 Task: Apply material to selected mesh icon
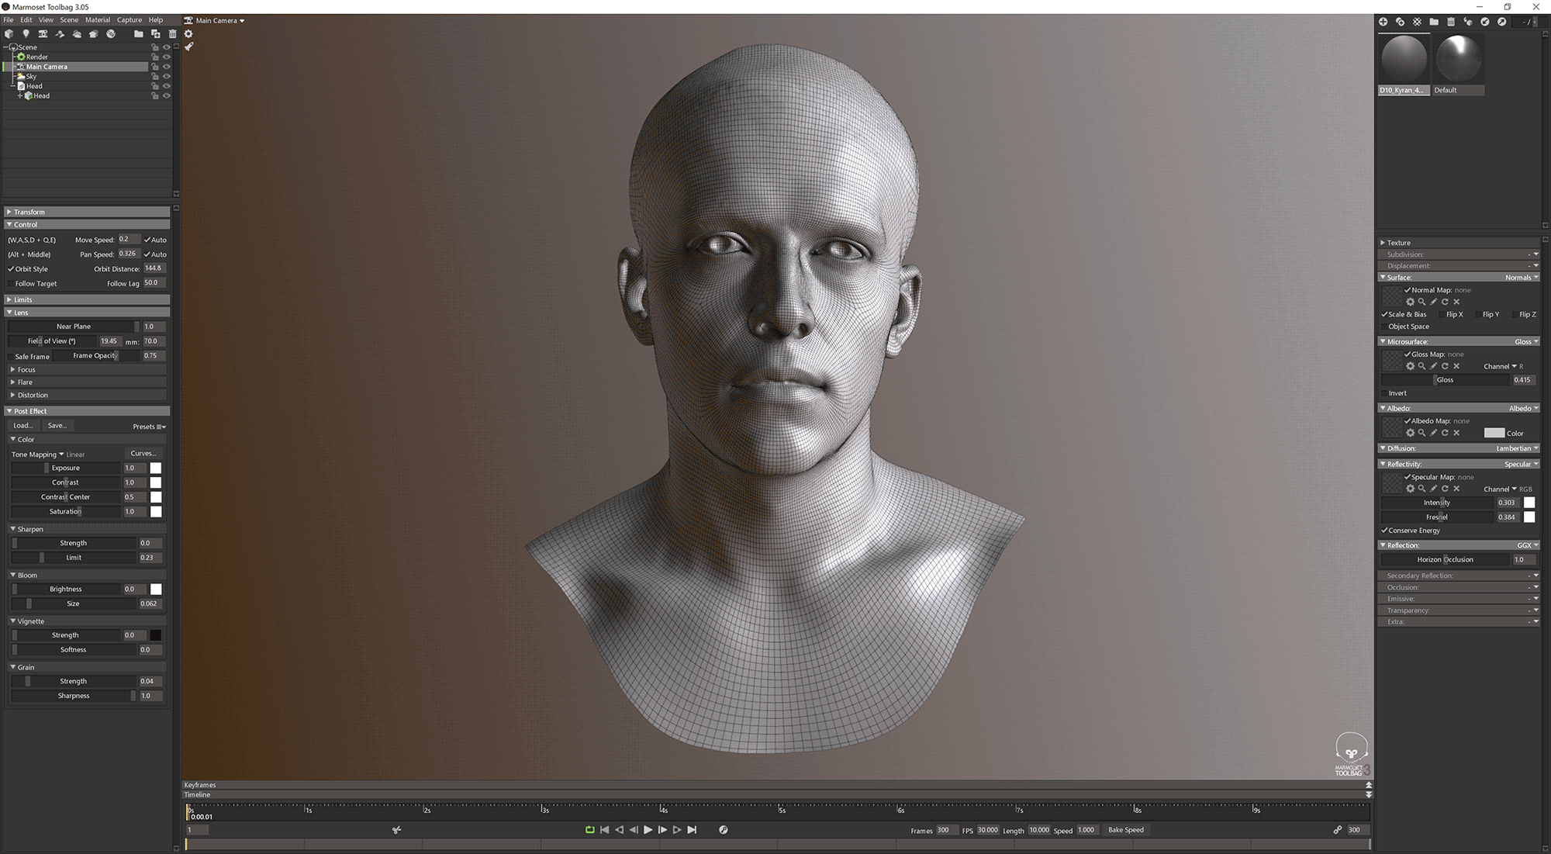[1468, 22]
